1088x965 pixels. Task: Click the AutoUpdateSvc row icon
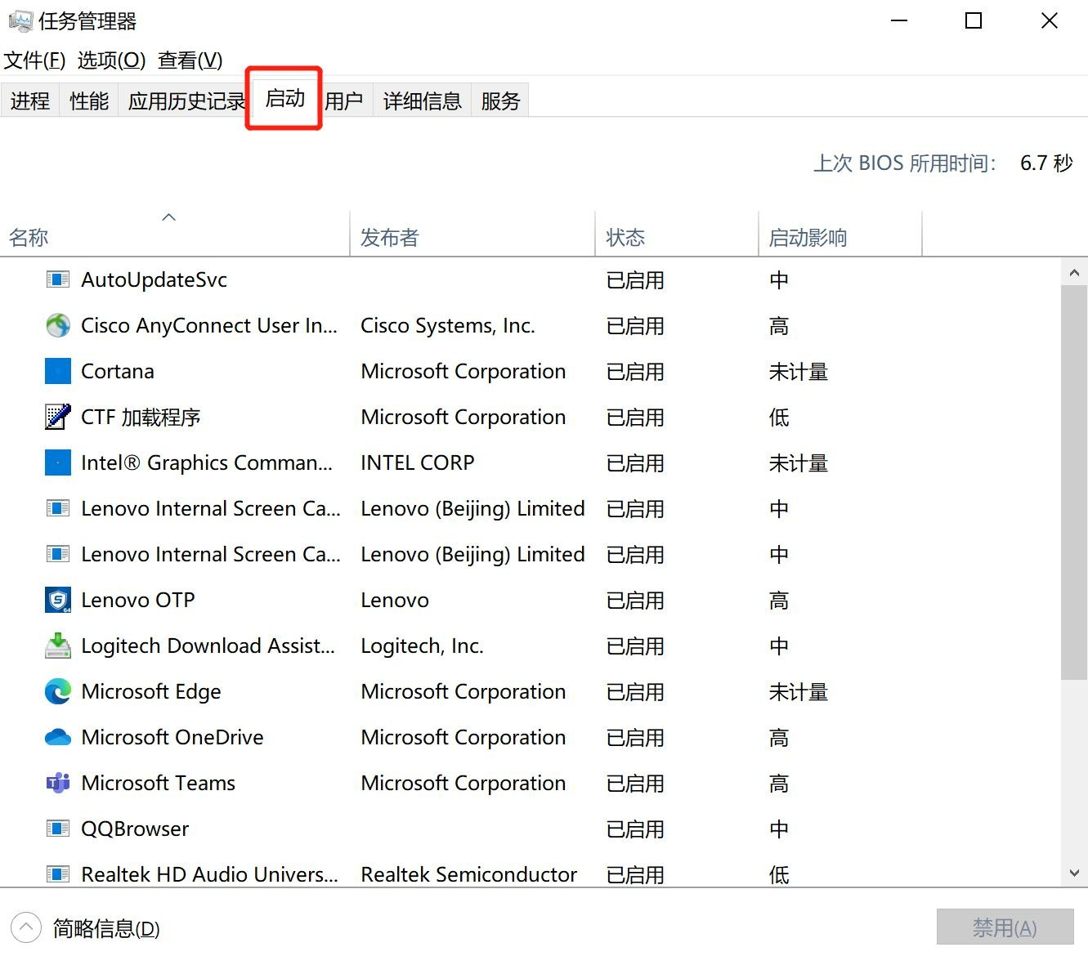pyautogui.click(x=57, y=279)
